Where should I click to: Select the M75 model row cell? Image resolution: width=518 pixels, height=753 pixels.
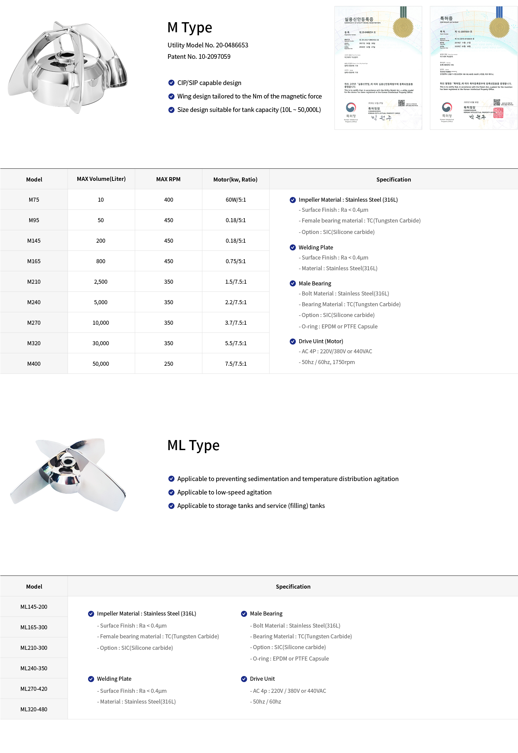pyautogui.click(x=34, y=200)
